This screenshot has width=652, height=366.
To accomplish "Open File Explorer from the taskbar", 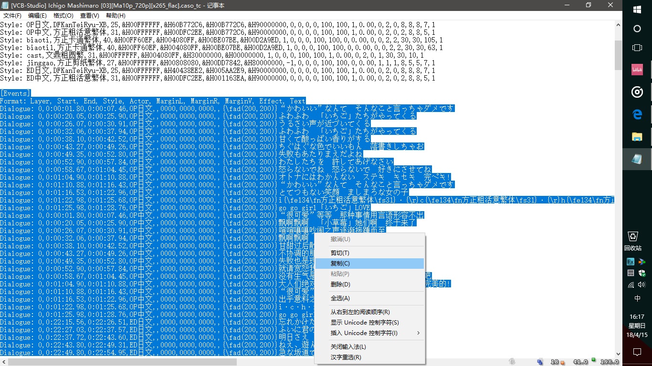I will 637,137.
